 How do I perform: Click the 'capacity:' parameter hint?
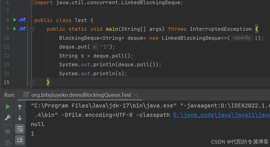click(242, 38)
